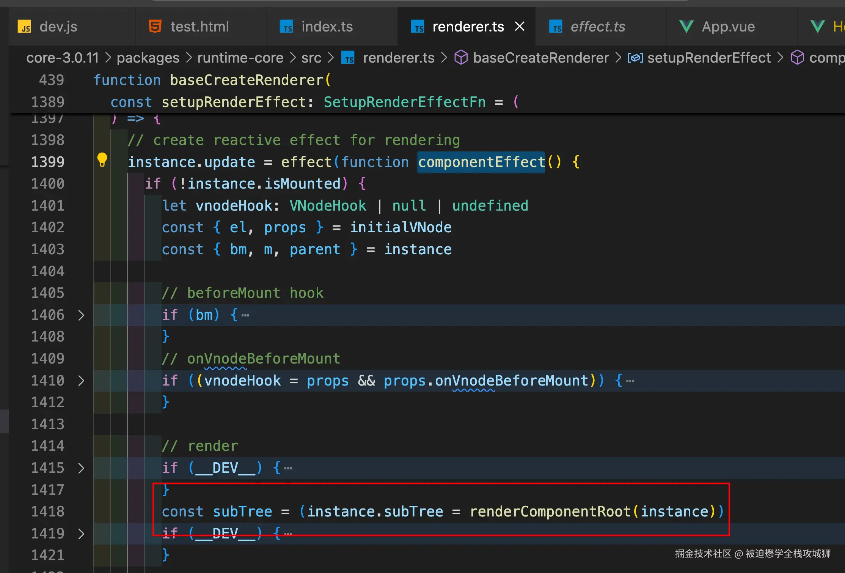
Task: Open the App.vue tab
Action: point(728,27)
